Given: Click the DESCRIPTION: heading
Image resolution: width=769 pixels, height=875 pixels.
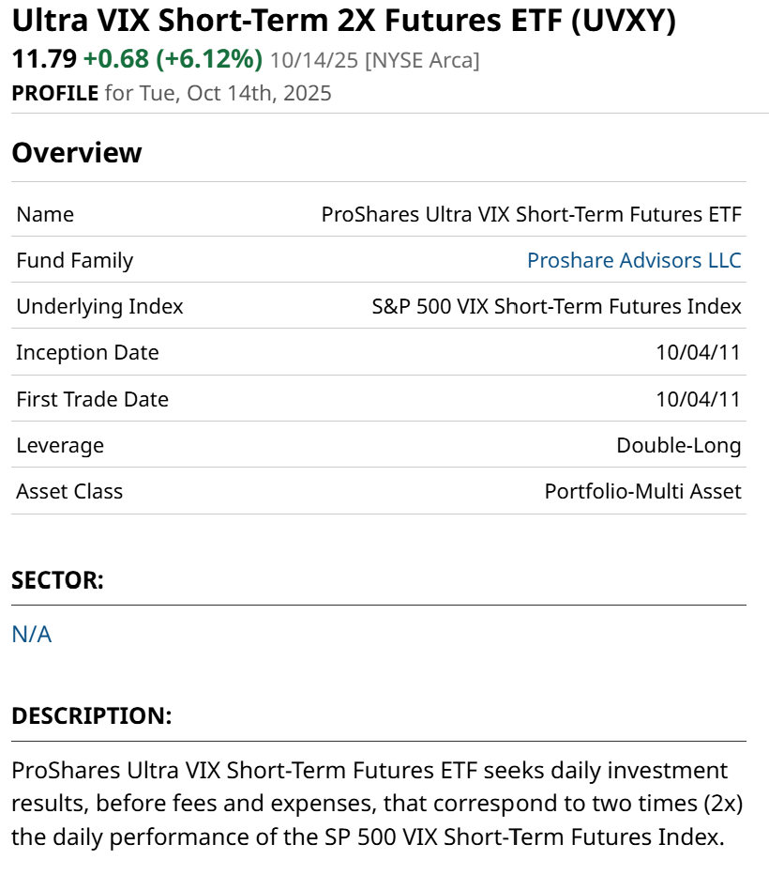Looking at the screenshot, I should 92,715.
